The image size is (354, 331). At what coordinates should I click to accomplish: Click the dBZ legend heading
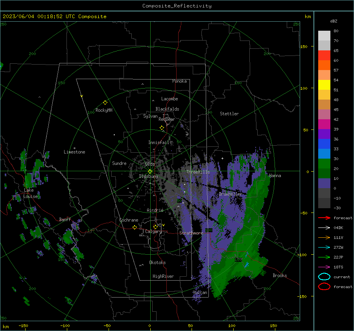click(x=334, y=21)
